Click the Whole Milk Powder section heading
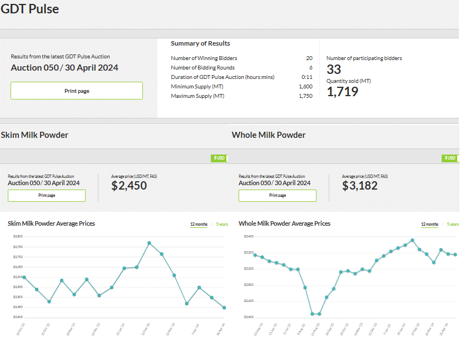Viewport: 460px width, 338px height. pyautogui.click(x=269, y=135)
